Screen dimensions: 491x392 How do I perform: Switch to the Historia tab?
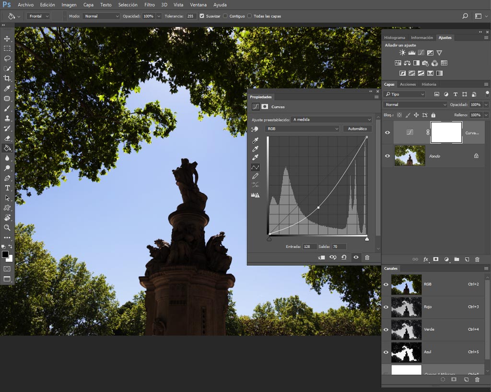(x=429, y=84)
